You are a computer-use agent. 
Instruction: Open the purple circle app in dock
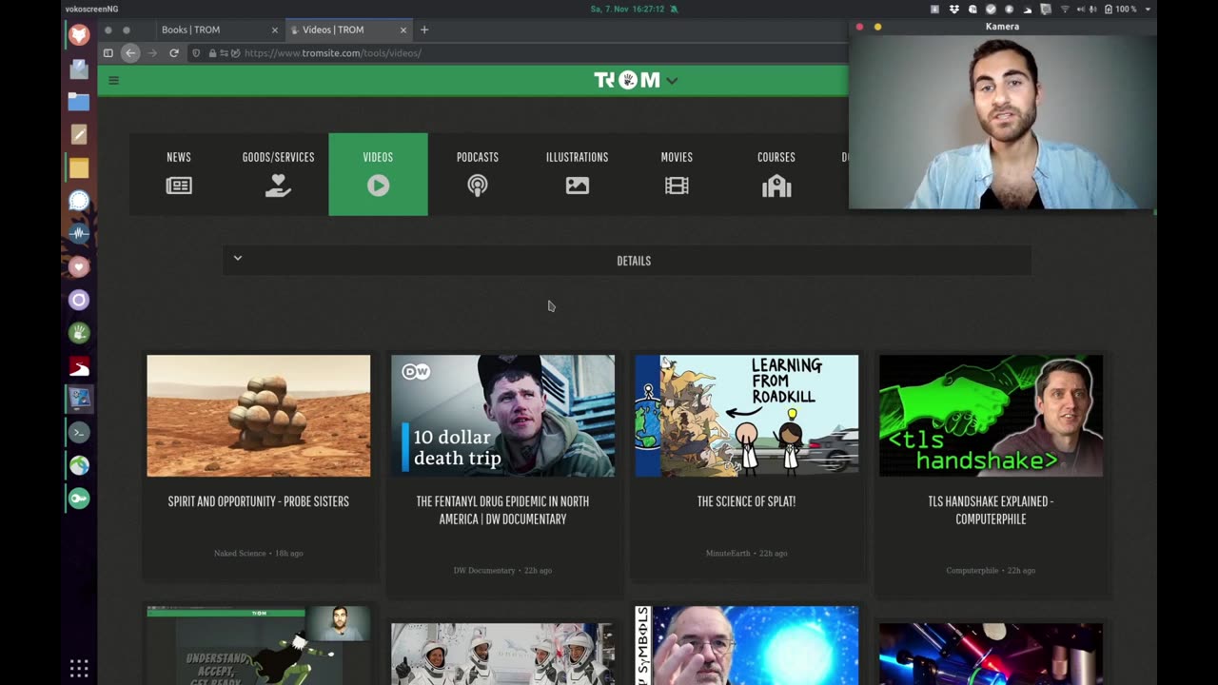point(79,301)
